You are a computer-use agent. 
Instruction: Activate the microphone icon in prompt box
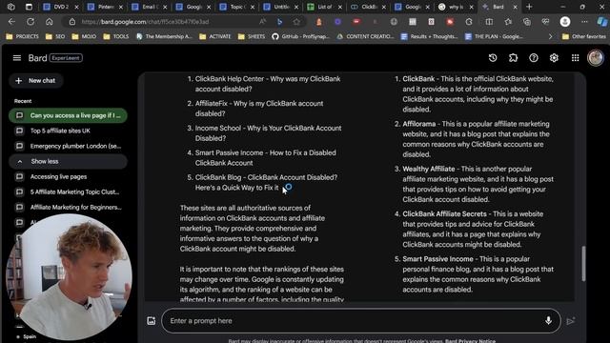(x=548, y=320)
